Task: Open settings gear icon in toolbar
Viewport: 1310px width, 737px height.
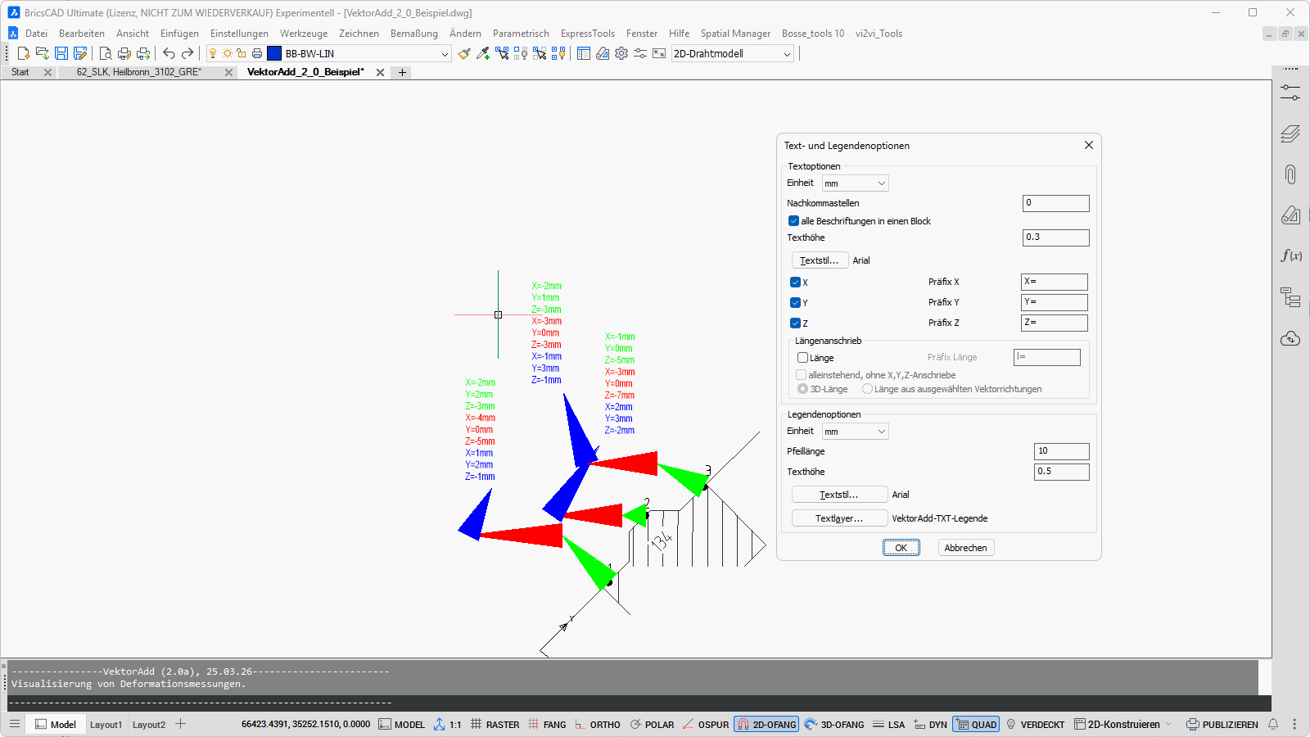Action: (621, 53)
